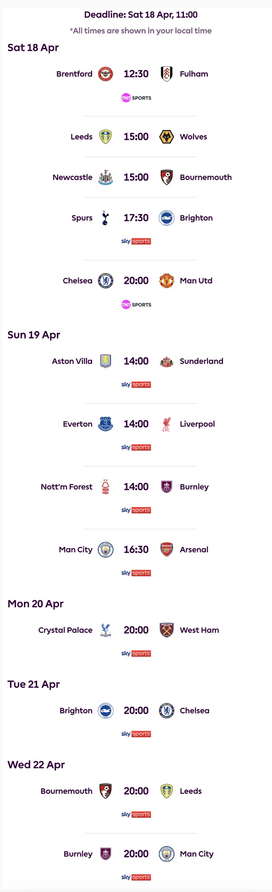
Task: Click the Crystal Palace eagle crest
Action: [x=105, y=630]
